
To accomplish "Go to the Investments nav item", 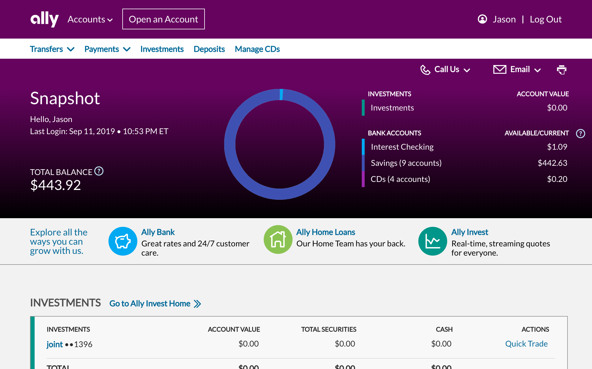I will pyautogui.click(x=162, y=49).
